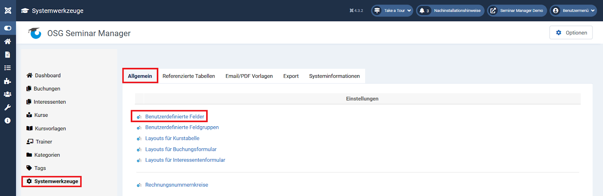The height and width of the screenshot is (196, 603).
Task: Click the Einstellungen section header
Action: [362, 99]
